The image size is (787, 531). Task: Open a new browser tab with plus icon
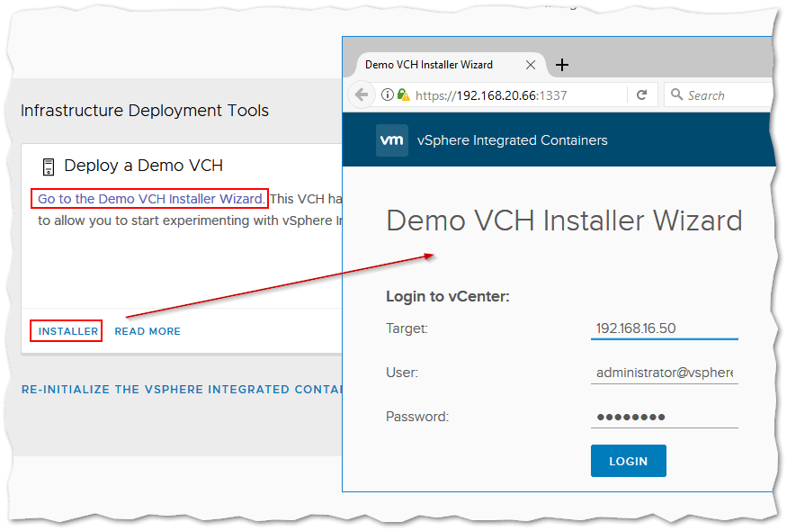[562, 65]
